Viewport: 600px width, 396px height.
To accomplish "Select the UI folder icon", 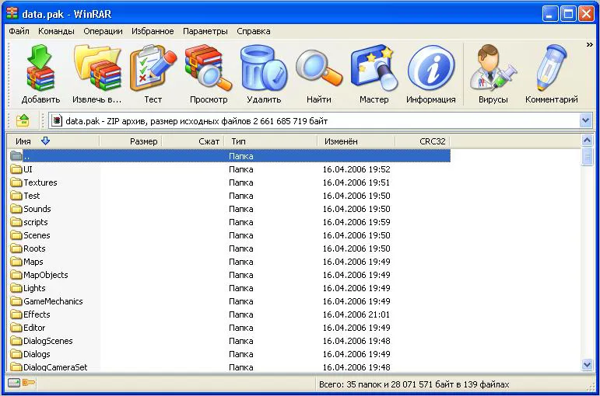I will pyautogui.click(x=16, y=169).
